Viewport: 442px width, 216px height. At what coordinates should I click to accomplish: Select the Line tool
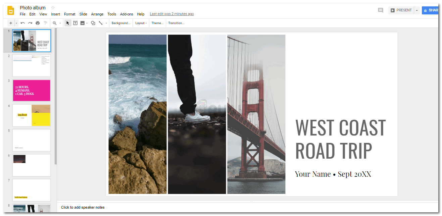(x=101, y=23)
